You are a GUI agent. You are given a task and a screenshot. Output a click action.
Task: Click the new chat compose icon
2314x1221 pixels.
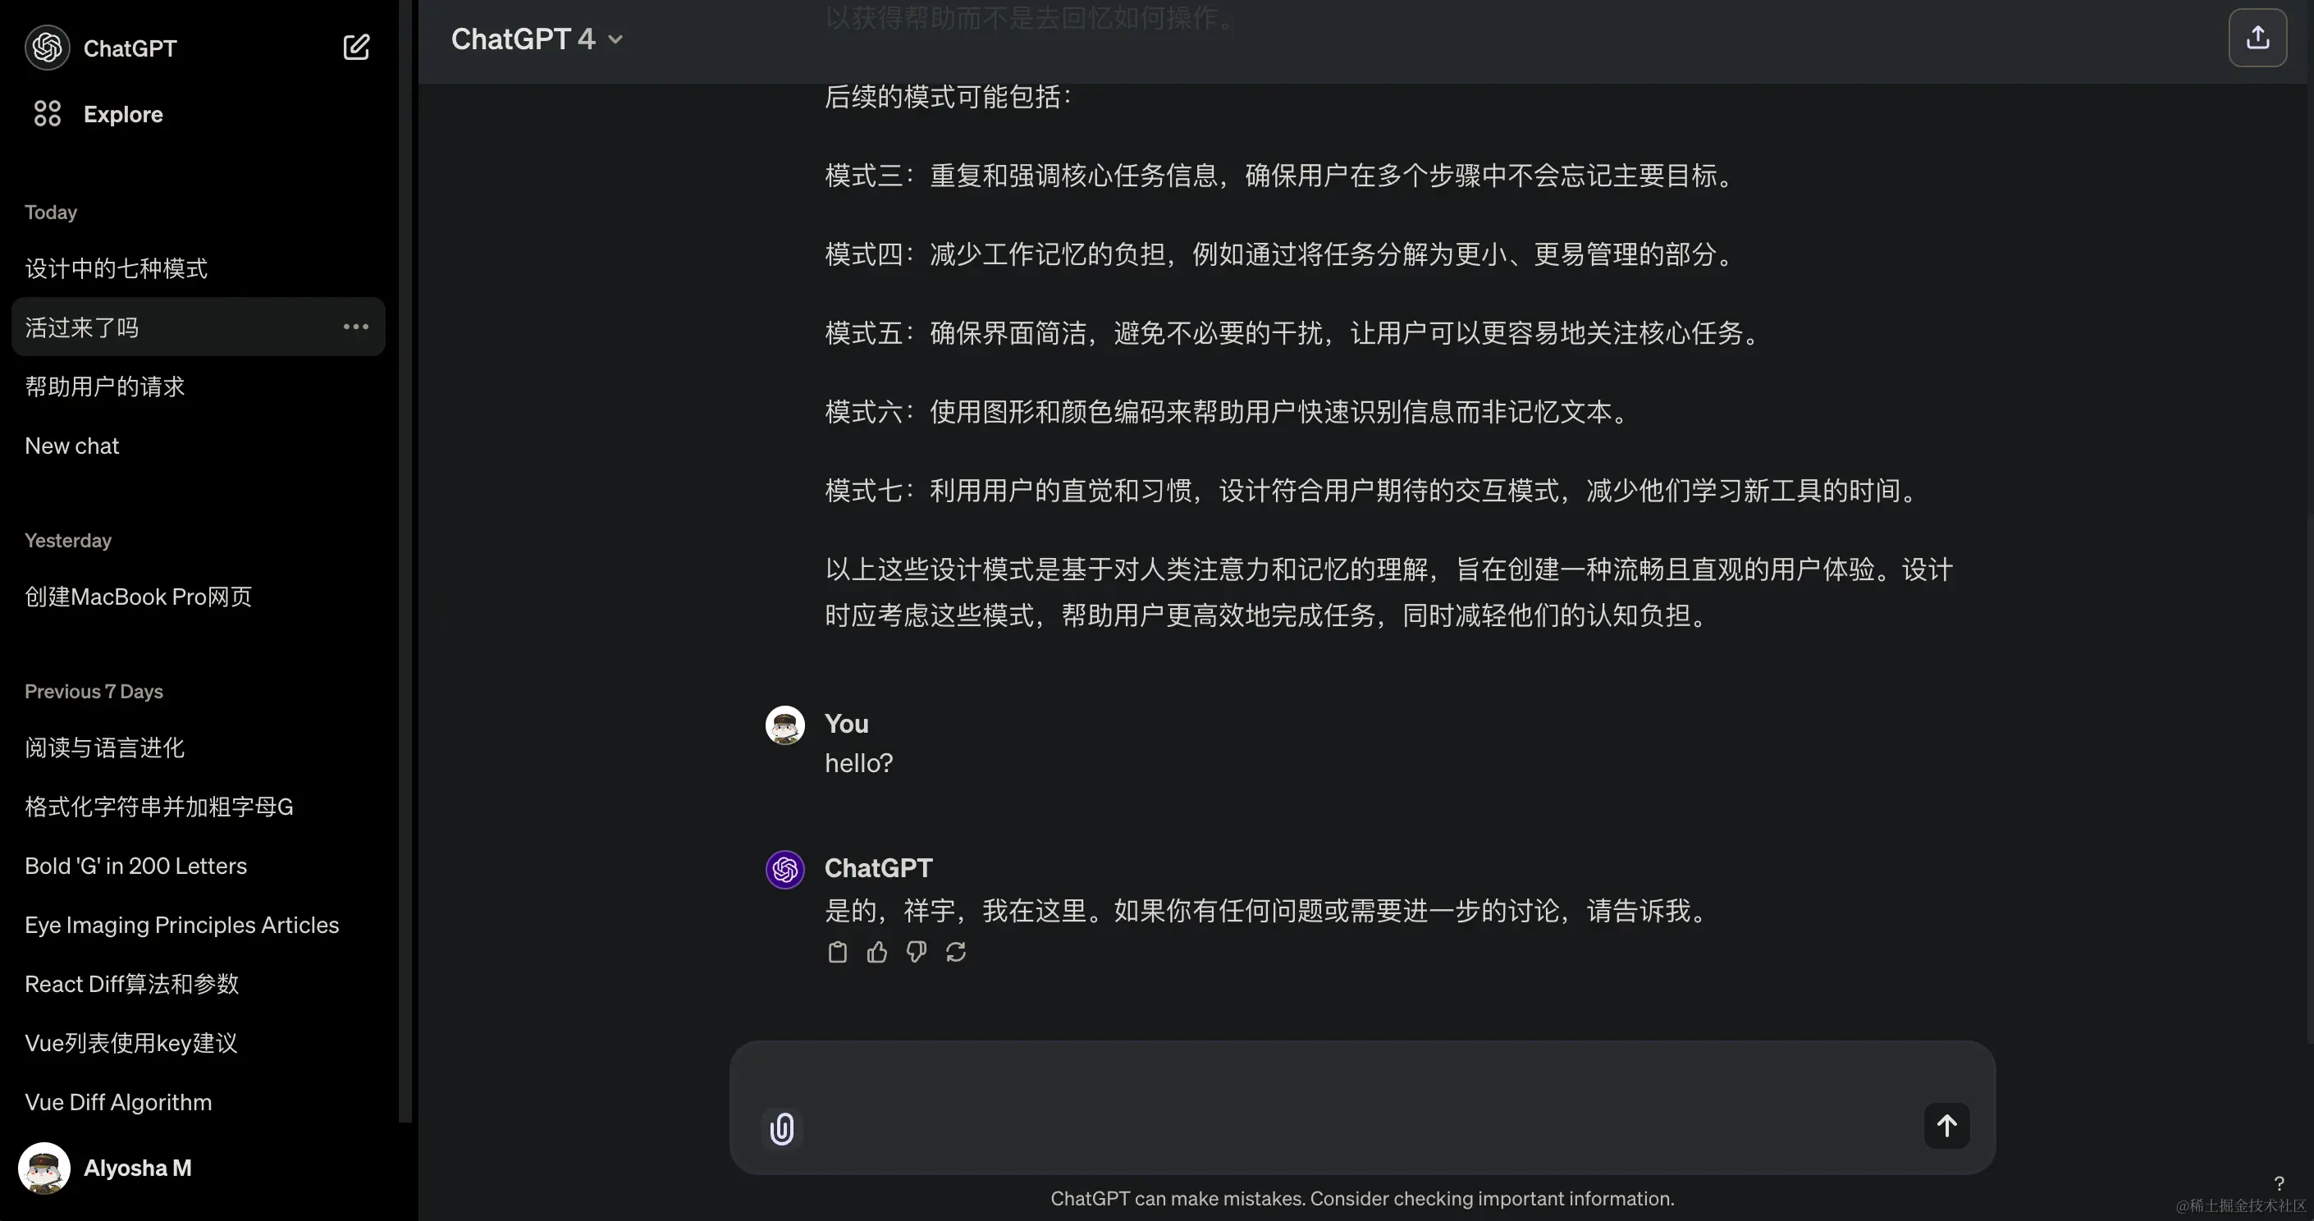(x=356, y=48)
